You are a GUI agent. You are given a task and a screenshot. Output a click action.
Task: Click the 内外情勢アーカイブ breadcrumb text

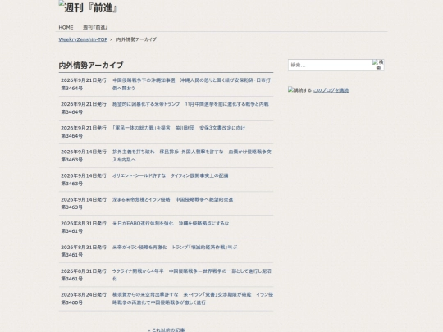tap(136, 39)
